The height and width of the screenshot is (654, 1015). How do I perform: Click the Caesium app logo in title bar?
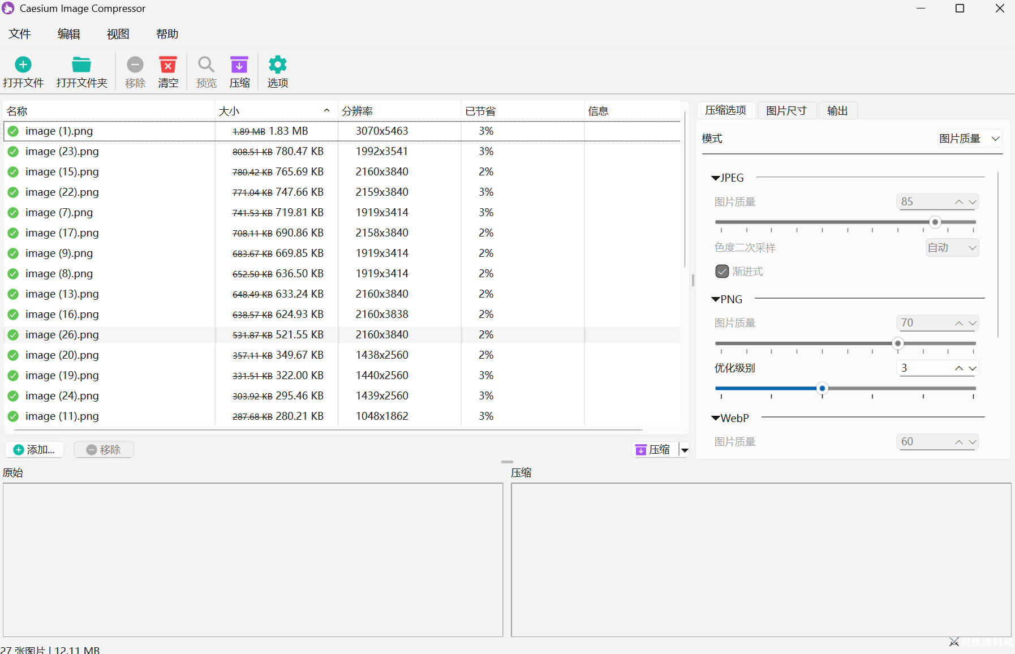tap(8, 8)
